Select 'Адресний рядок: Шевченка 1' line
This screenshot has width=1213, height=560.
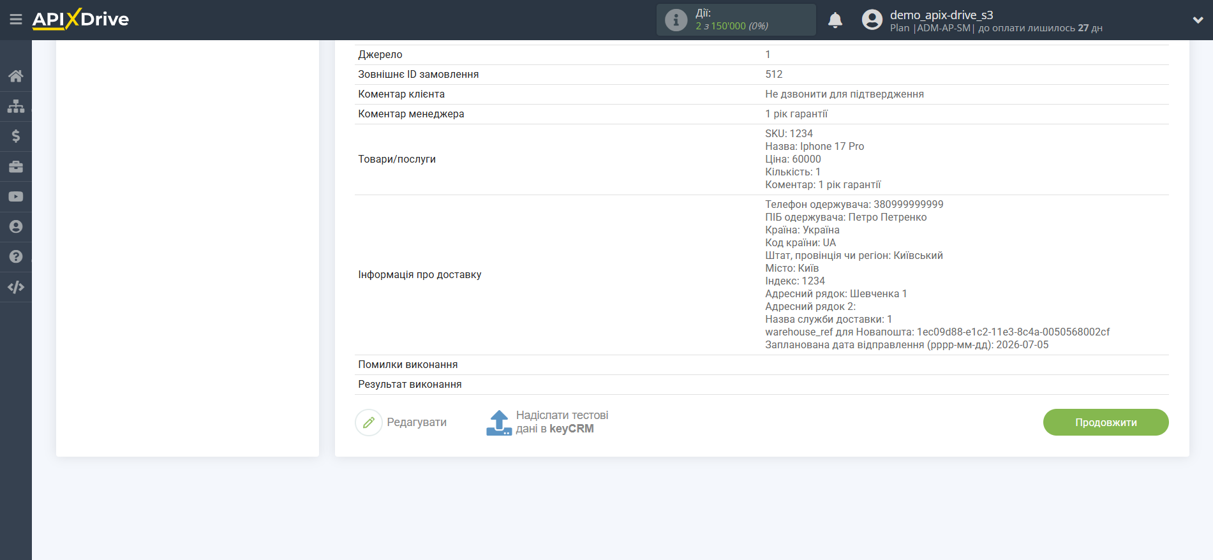click(x=836, y=294)
